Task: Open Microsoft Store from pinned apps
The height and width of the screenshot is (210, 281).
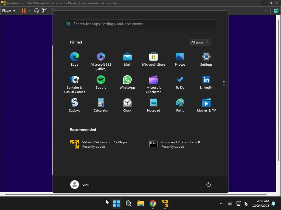Action: coord(154,59)
